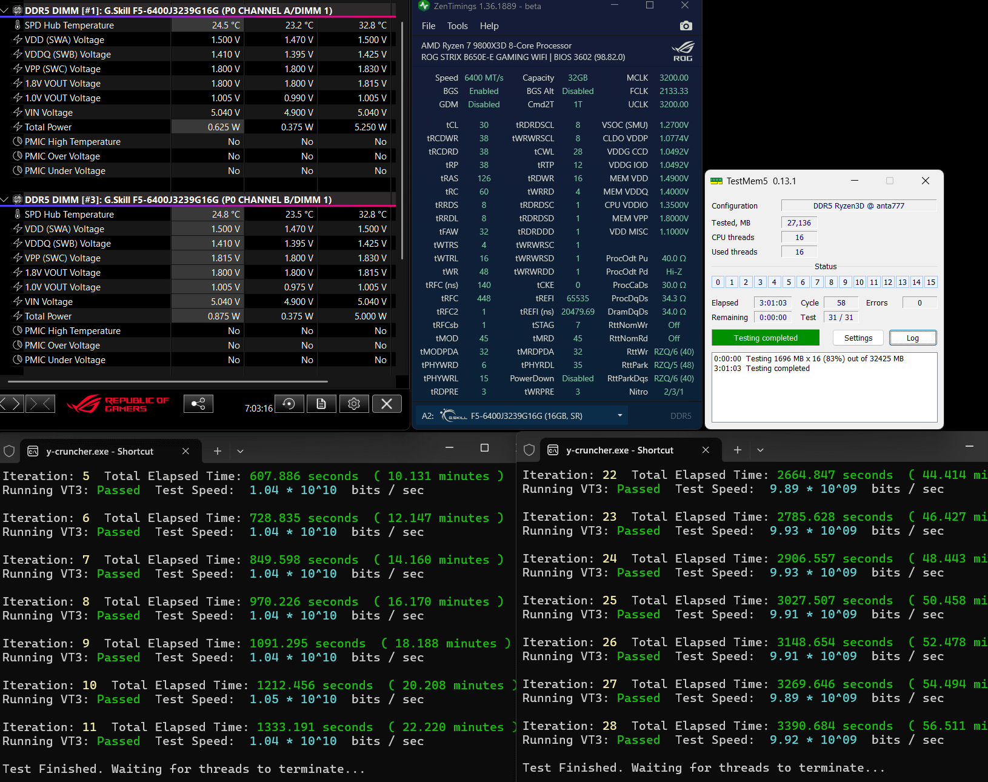This screenshot has width=988, height=782.
Task: Click the HWiNFO log file document icon
Action: pyautogui.click(x=321, y=404)
